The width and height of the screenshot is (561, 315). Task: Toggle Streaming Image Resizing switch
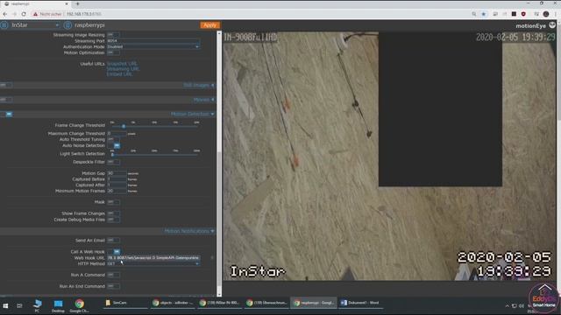113,35
